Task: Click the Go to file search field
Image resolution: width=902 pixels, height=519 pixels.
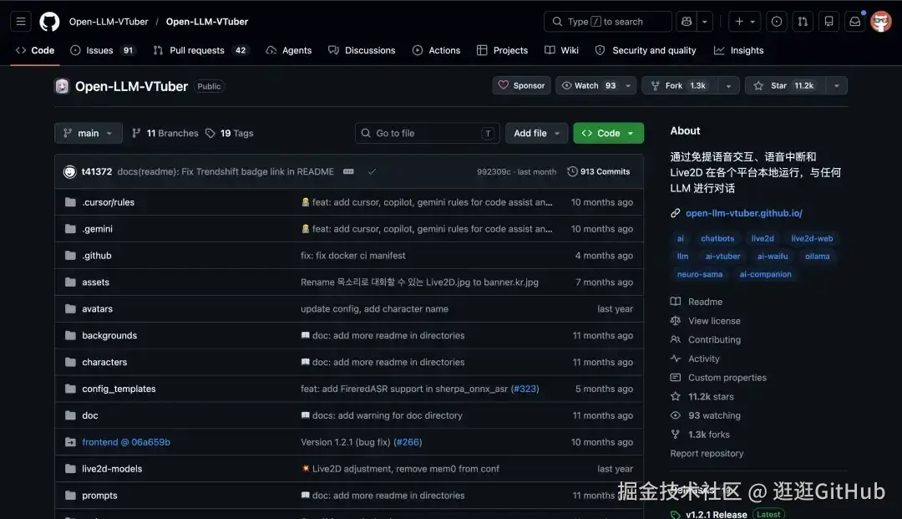Action: pos(428,133)
